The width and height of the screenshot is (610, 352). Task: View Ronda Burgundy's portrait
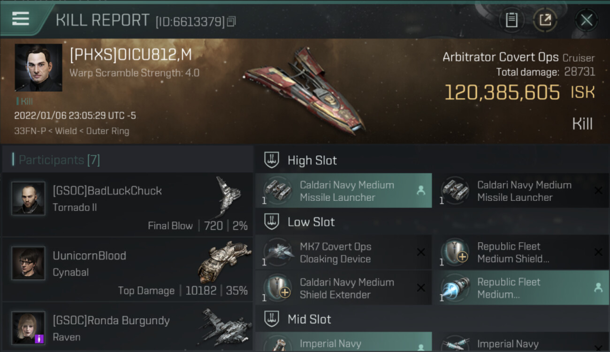(28, 328)
